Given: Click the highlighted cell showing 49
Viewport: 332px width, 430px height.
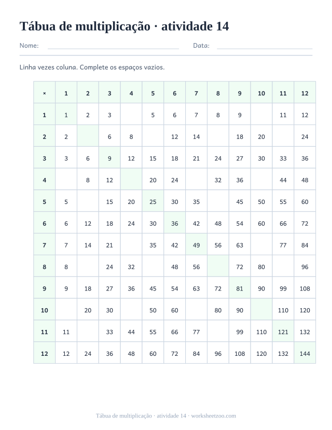Looking at the screenshot, I should [196, 245].
